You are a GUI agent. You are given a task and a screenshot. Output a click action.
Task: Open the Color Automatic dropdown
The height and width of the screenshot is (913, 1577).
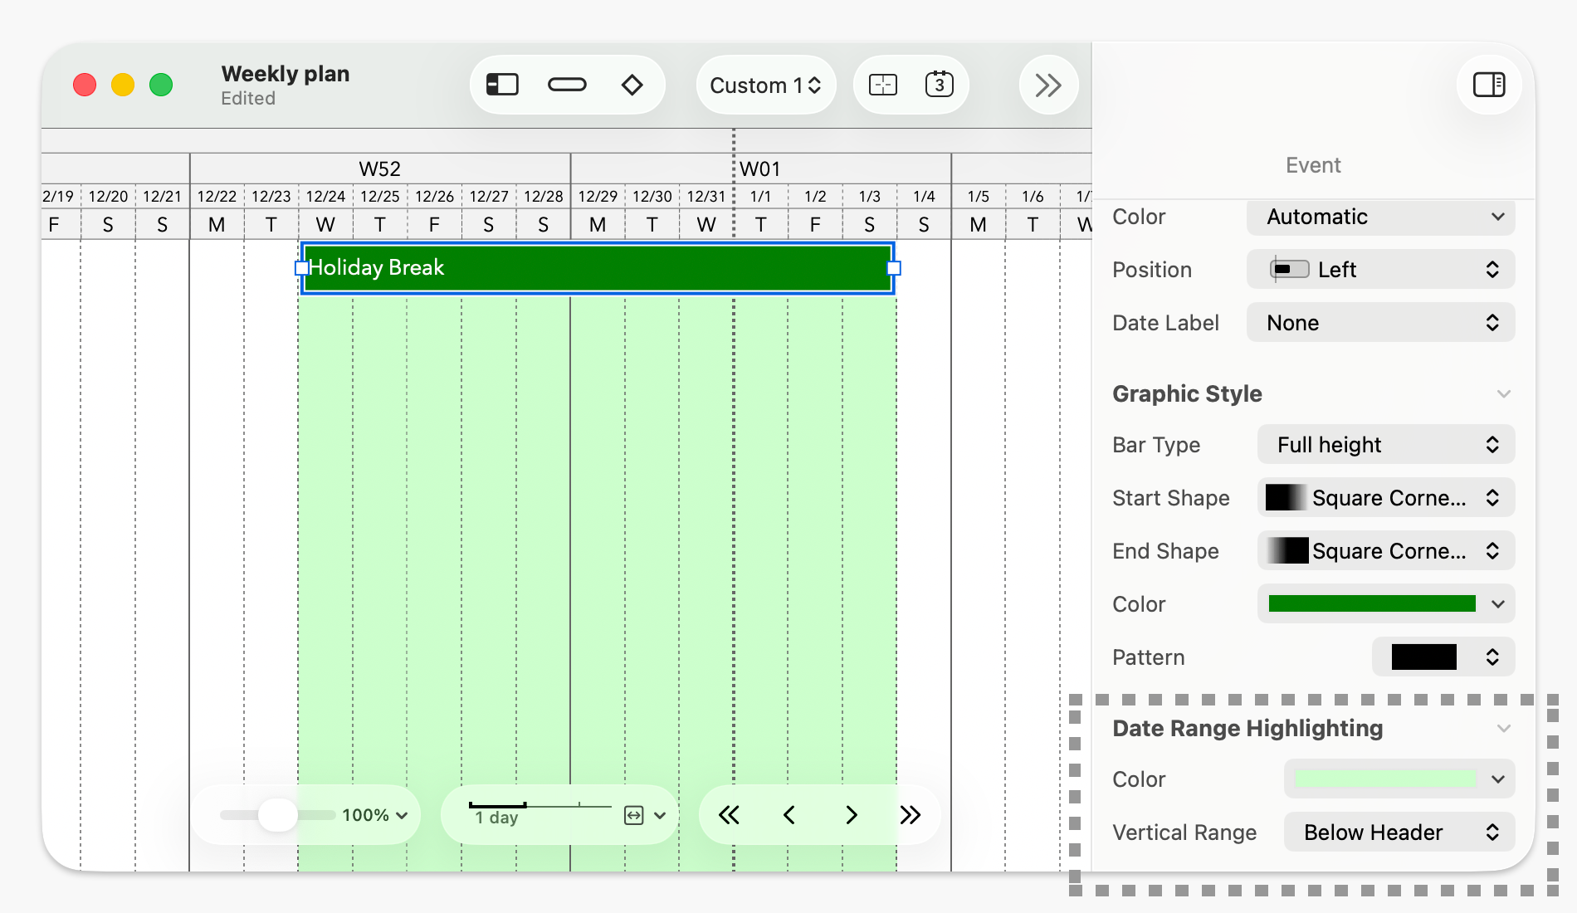tap(1379, 217)
